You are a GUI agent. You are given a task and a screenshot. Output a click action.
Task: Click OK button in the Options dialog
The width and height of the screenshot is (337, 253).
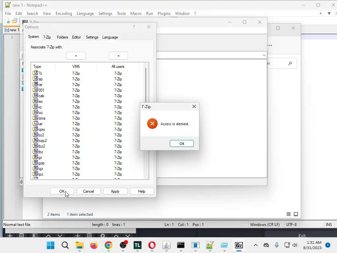click(x=62, y=191)
